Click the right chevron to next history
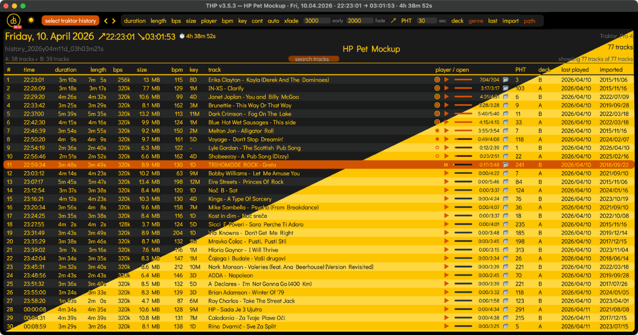 [113, 20]
